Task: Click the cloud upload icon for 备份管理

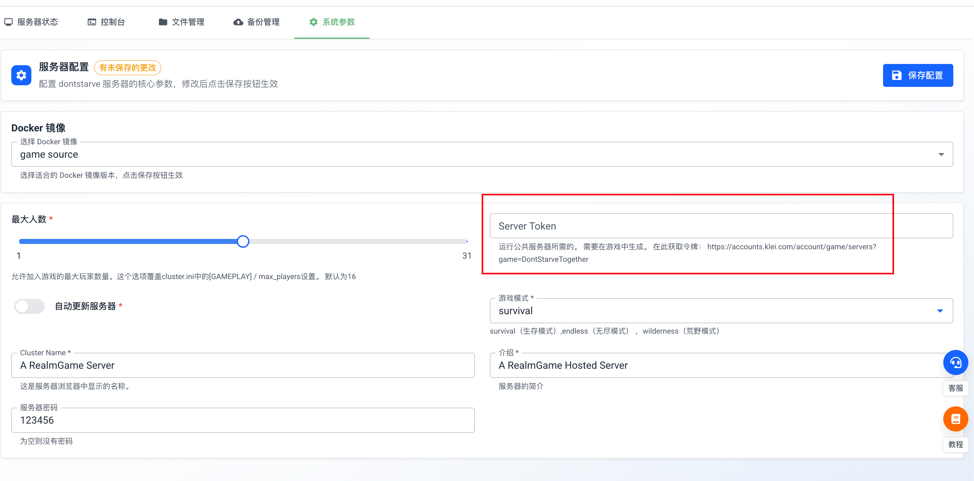Action: [x=238, y=22]
